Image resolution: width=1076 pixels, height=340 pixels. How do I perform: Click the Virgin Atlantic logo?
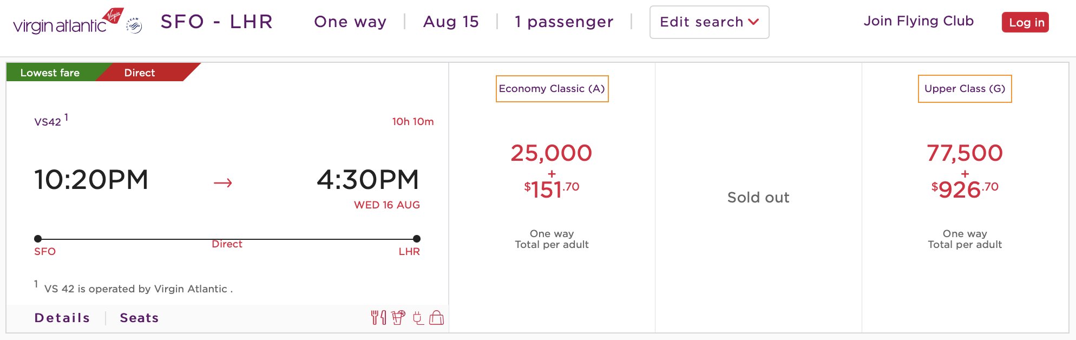[x=68, y=22]
